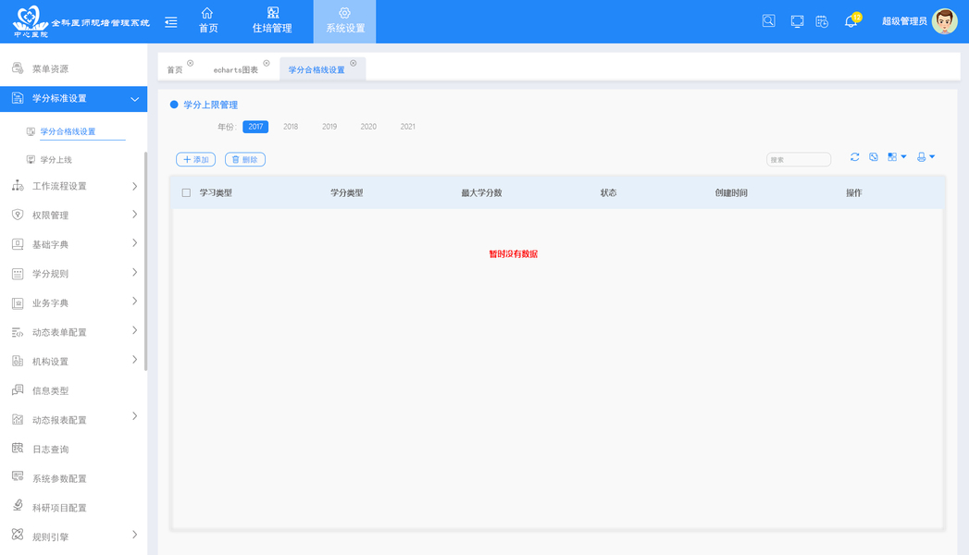Viewport: 969px width, 555px height.
Task: Collapse the 学分标准设置 chevron
Action: pyautogui.click(x=135, y=99)
